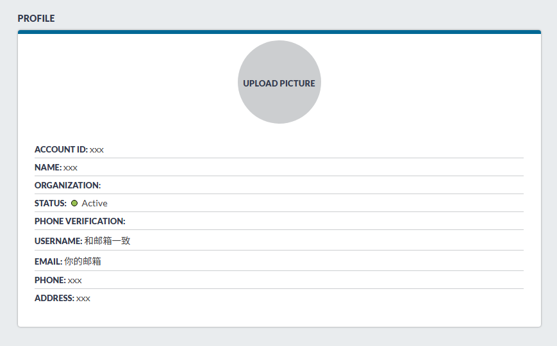Select the username value 和邮箱一致
The height and width of the screenshot is (346, 557).
[x=108, y=241]
